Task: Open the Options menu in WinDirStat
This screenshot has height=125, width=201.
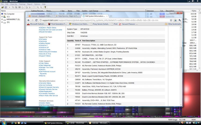Action: [x=37, y=4]
